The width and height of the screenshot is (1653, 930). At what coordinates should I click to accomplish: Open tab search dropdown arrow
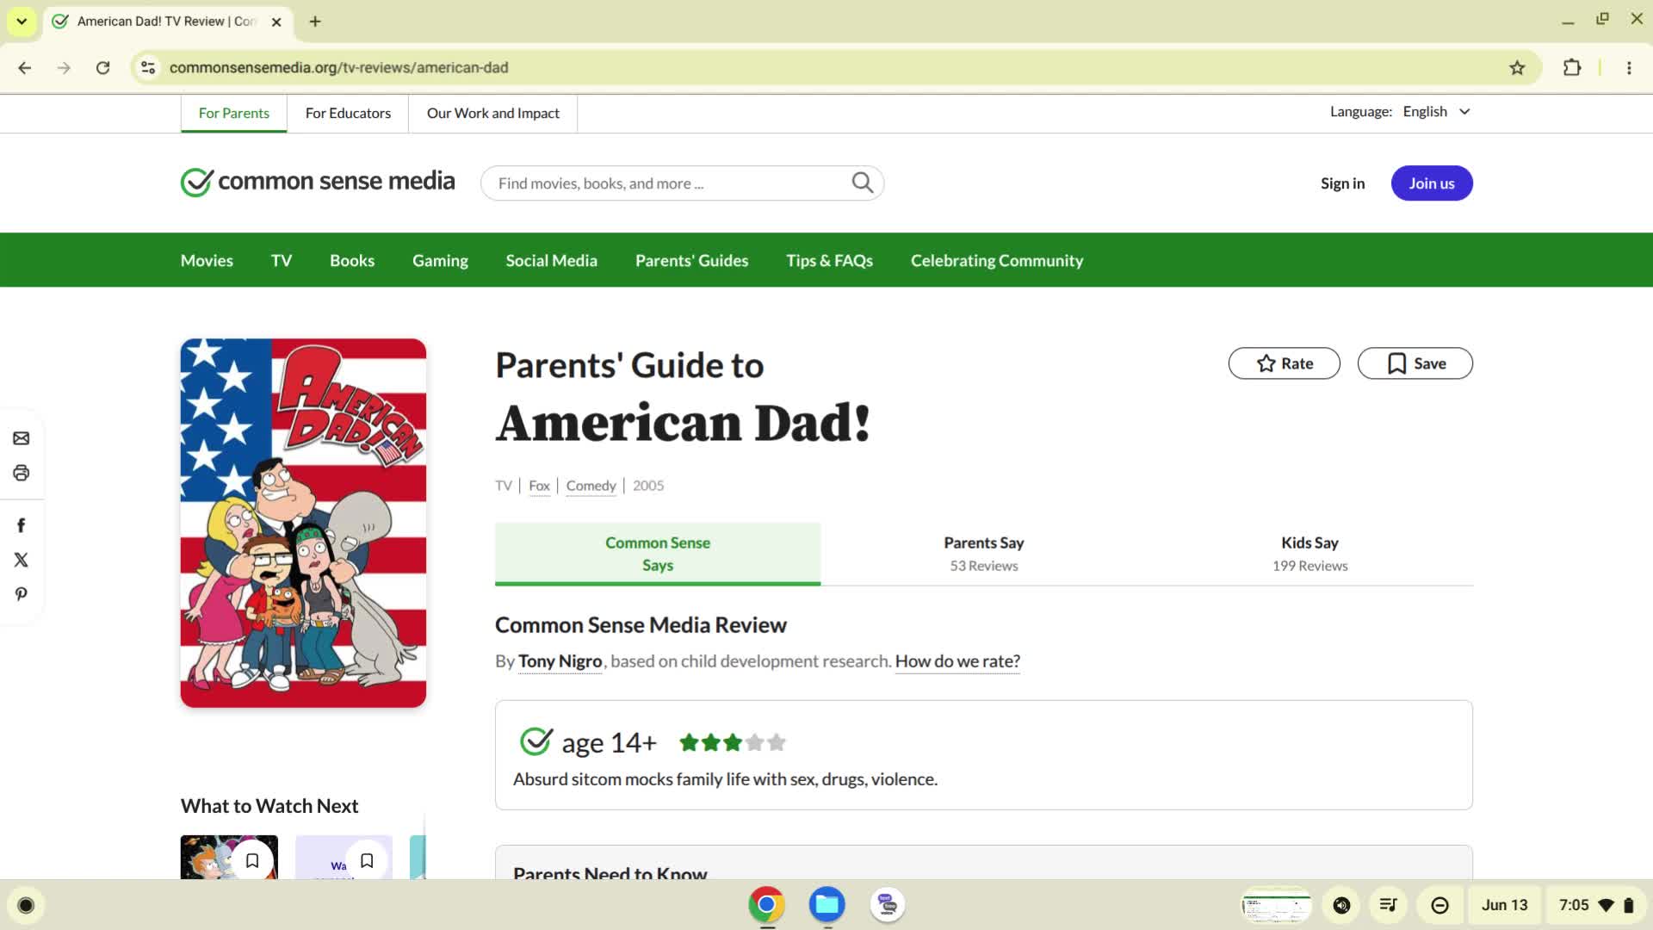point(22,22)
